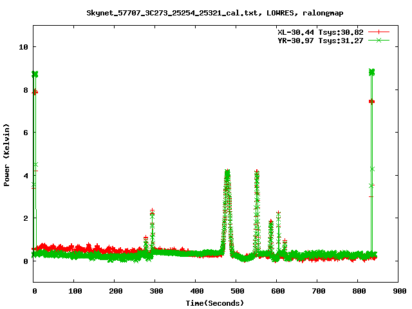The width and height of the screenshot is (412, 309).
Task: Click the x-axis tick label 500
Action: point(238,291)
